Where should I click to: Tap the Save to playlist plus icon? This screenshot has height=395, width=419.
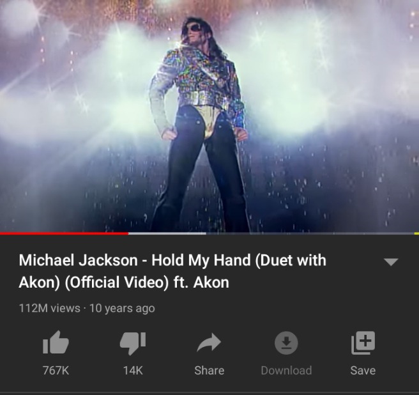pos(363,343)
